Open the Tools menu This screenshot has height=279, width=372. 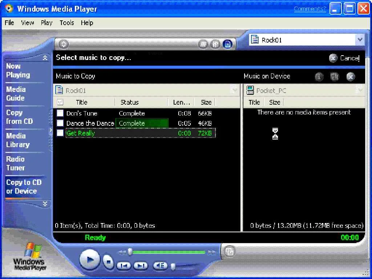[67, 23]
